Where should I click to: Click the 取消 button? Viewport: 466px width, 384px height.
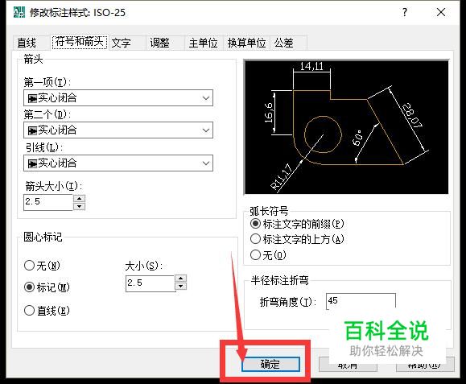tap(348, 365)
